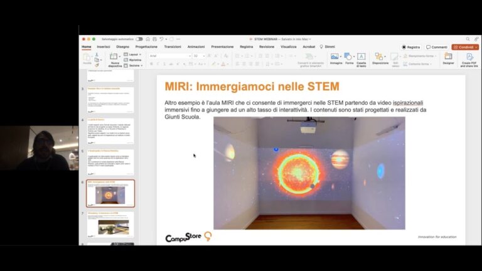
Task: Click the Format Painter brush icon
Action: 97,65
